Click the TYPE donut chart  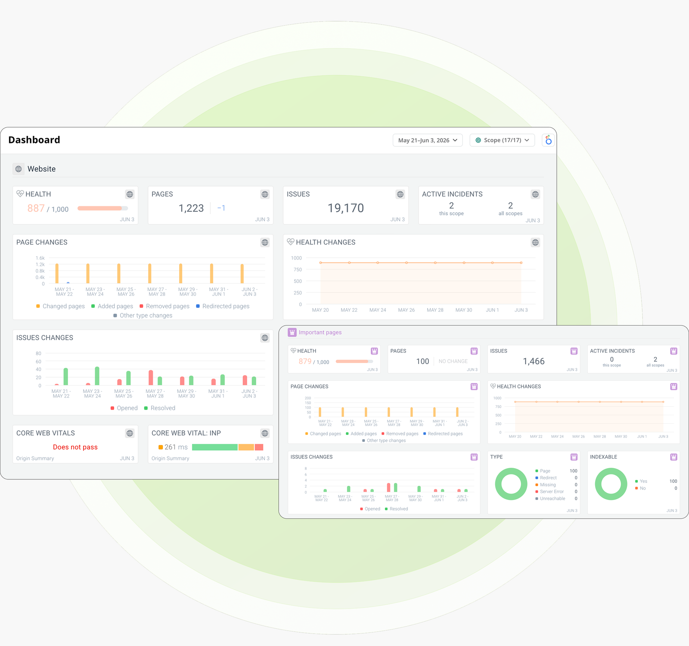[x=511, y=484]
